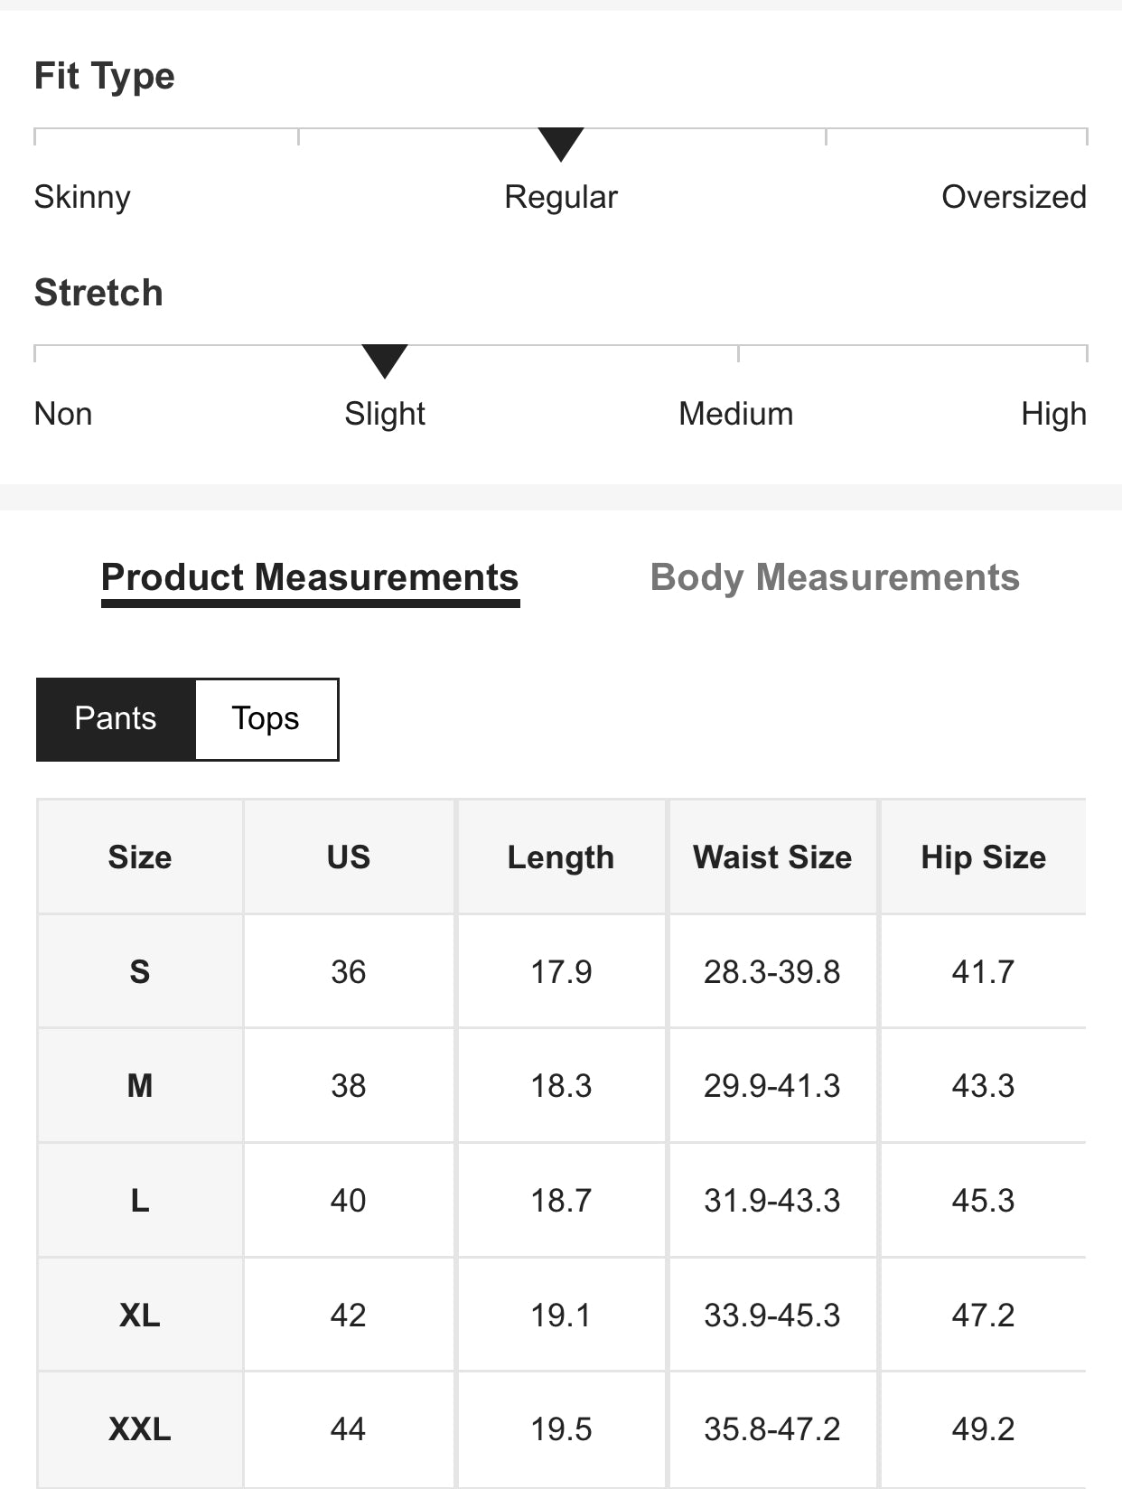Click the Fit Type triangle marker
Viewport: 1122px width, 1489px height.
tap(561, 144)
